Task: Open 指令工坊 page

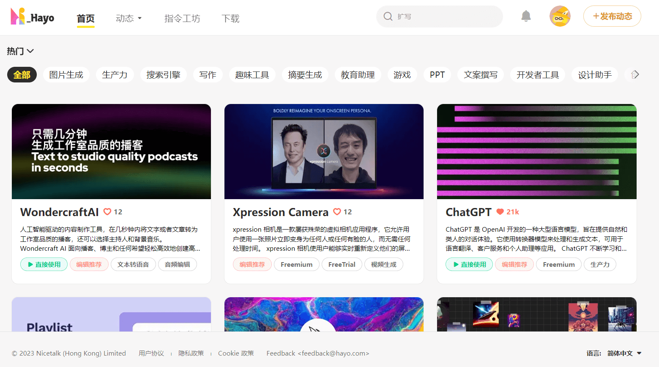Action: click(182, 18)
